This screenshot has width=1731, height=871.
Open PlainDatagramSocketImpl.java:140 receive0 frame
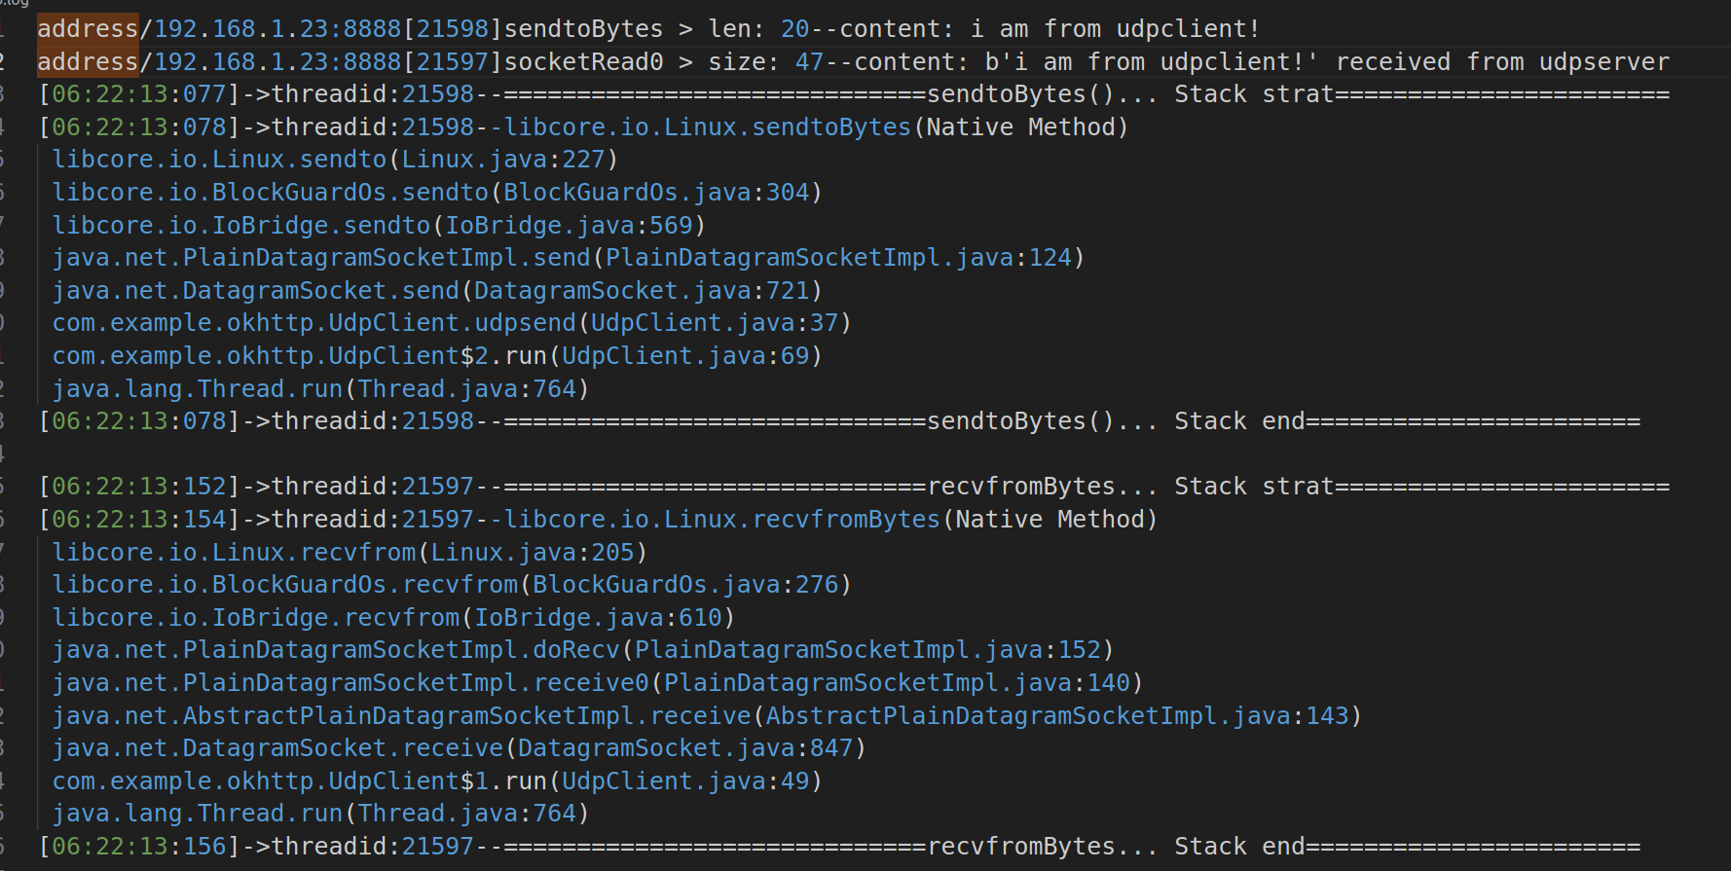pyautogui.click(x=897, y=683)
